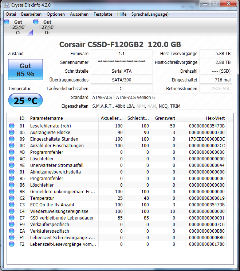Screen dimensions: 240x271
Task: Click the Eigenschaften features field
Action: (161, 106)
